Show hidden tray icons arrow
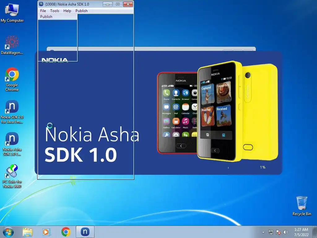 [x=263, y=232]
